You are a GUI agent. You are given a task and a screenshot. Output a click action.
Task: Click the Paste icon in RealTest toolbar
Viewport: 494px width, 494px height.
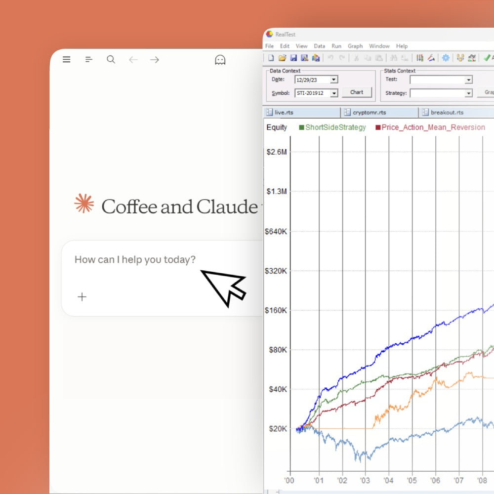[379, 58]
